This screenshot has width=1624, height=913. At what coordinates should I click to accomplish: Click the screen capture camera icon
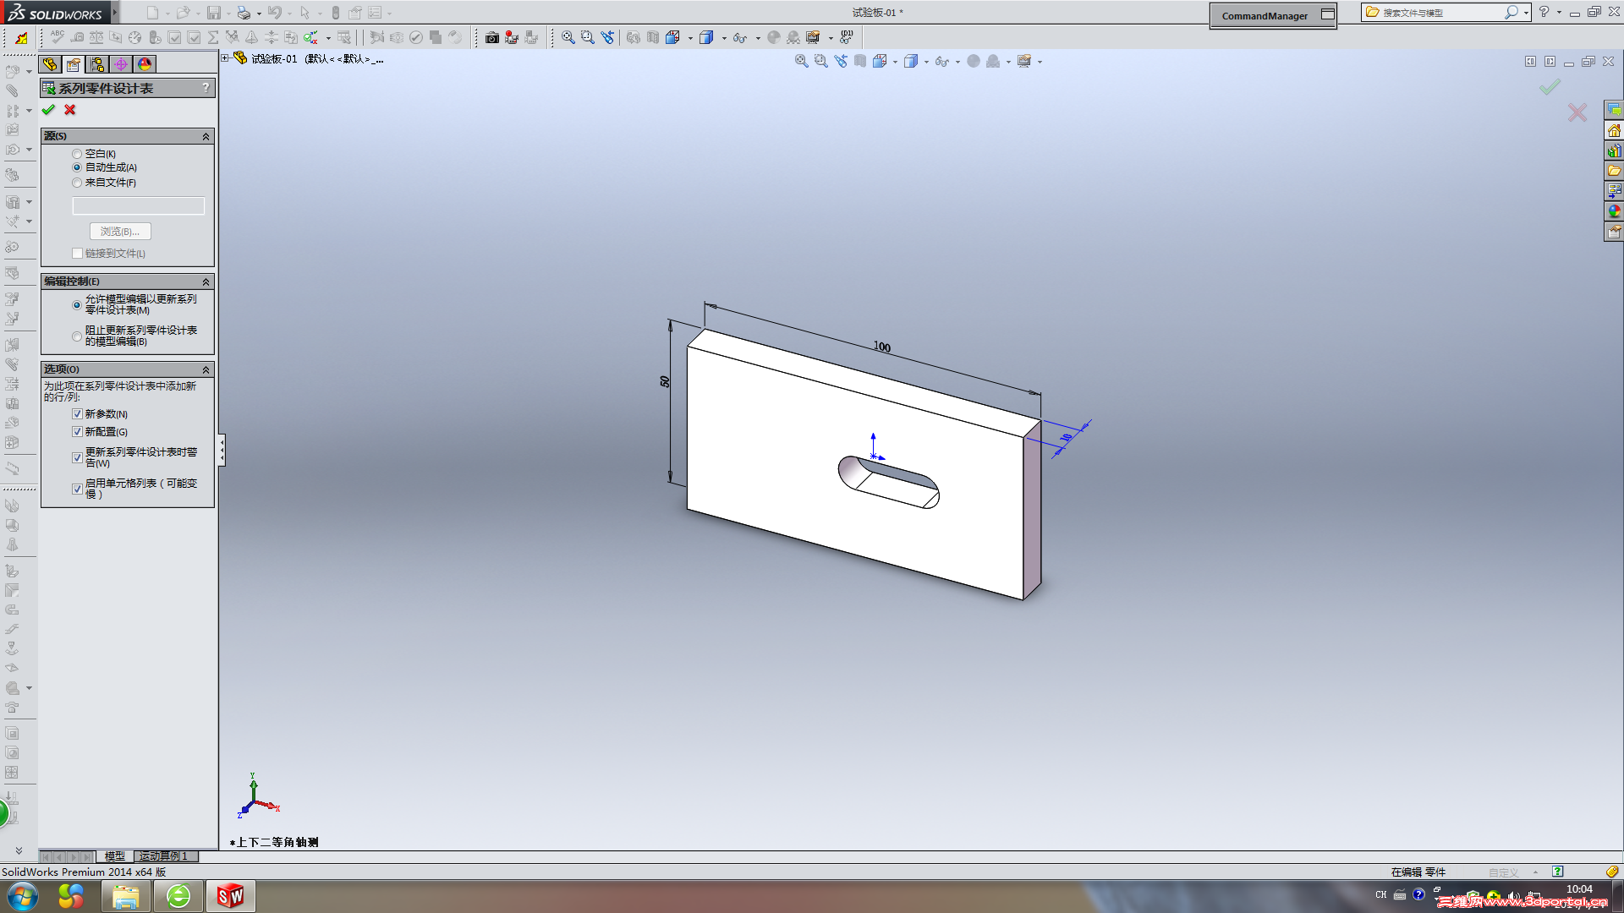pos(491,37)
